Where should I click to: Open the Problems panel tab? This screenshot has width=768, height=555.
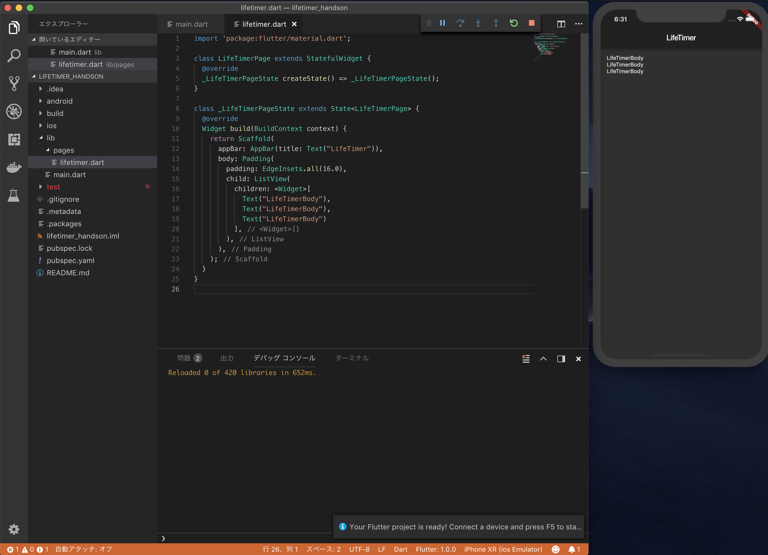pyautogui.click(x=189, y=358)
